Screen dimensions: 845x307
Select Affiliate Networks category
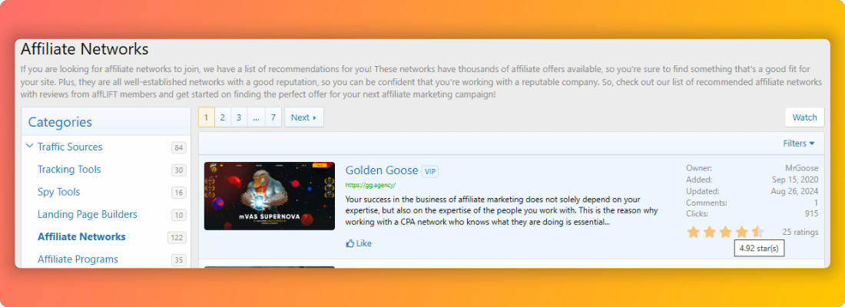tap(81, 237)
